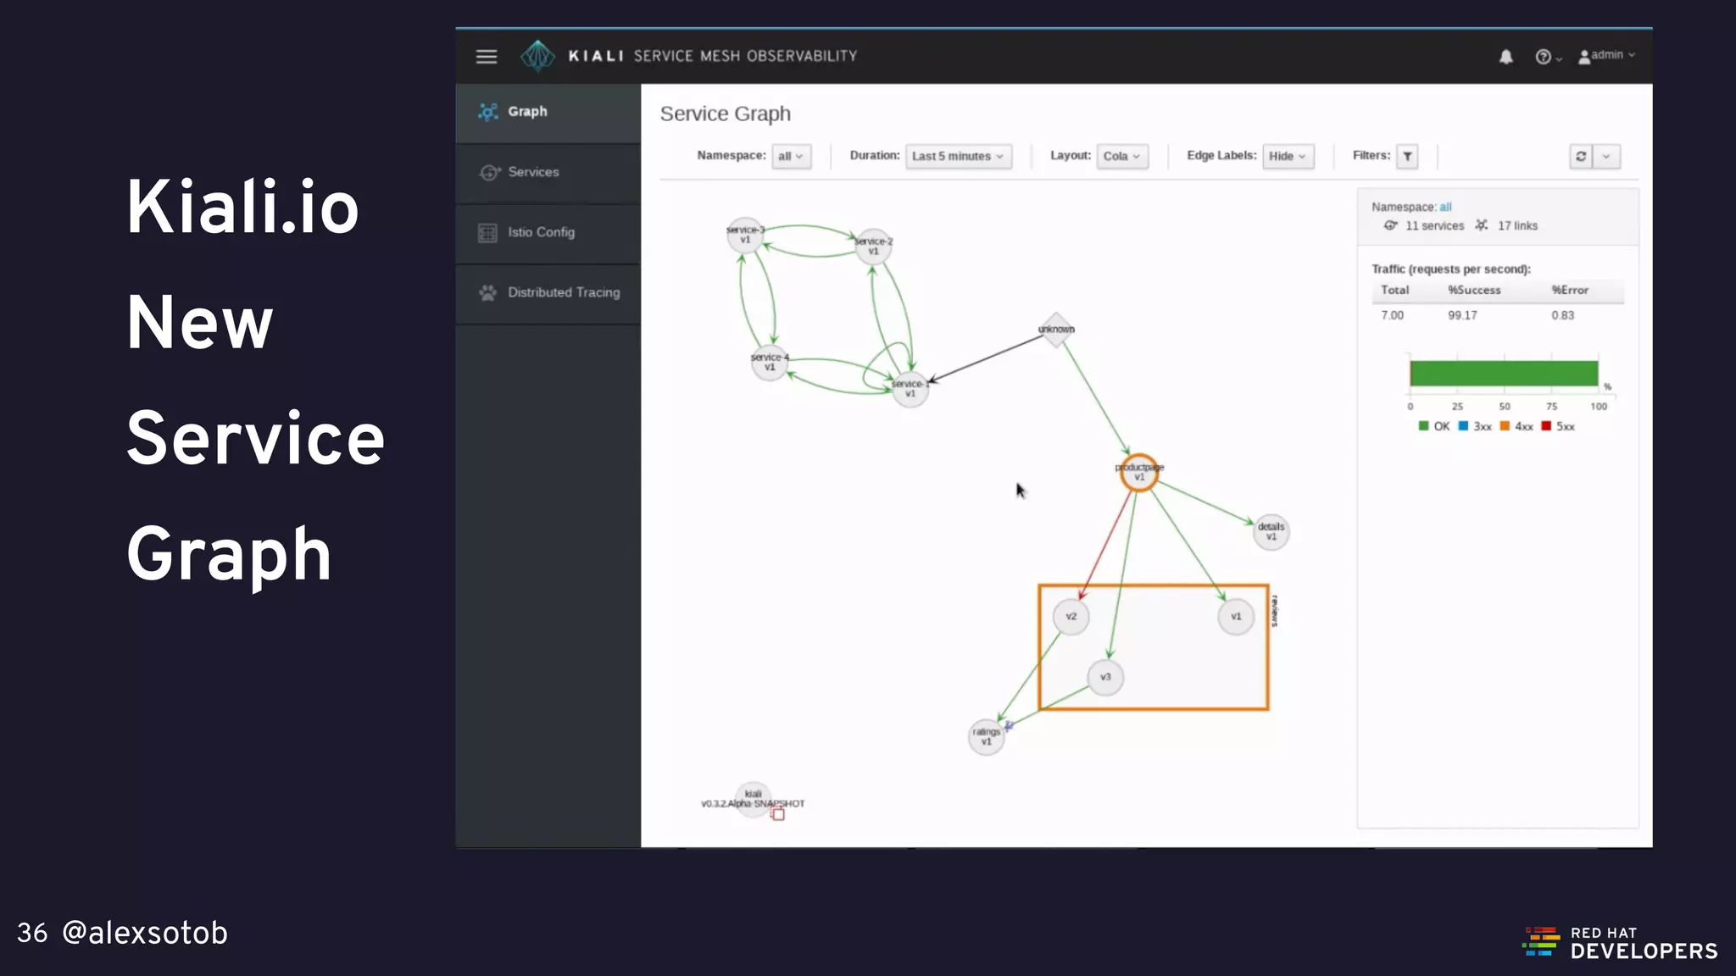Screen dimensions: 1736x976
Task: Click the '11 services' text
Action: coord(1434,226)
